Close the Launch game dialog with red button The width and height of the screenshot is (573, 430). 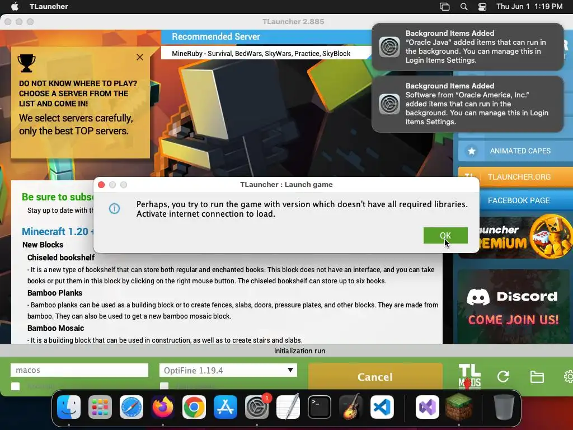point(102,185)
